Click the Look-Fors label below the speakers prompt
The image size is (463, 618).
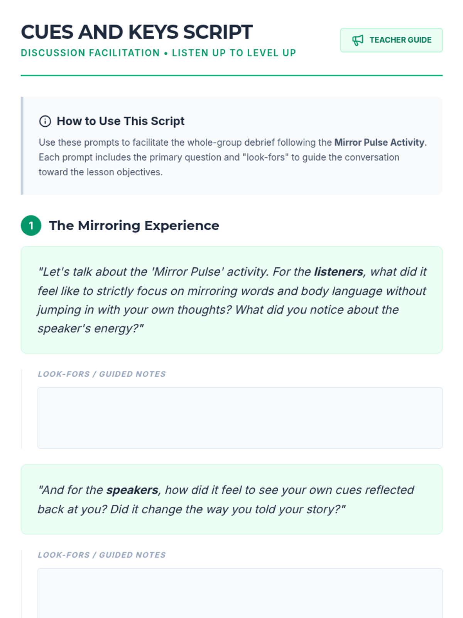(x=102, y=555)
